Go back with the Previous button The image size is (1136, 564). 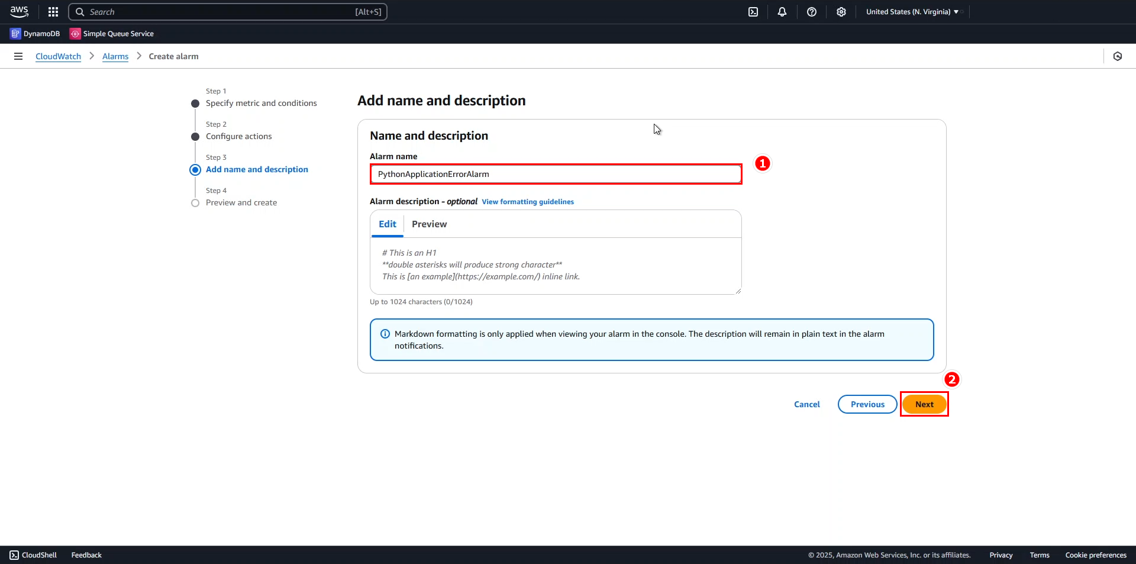pos(867,404)
